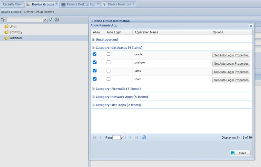Set Auto Login Properties for postgre
Image resolution: width=261 pixels, height=167 pixels.
pyautogui.click(x=231, y=63)
